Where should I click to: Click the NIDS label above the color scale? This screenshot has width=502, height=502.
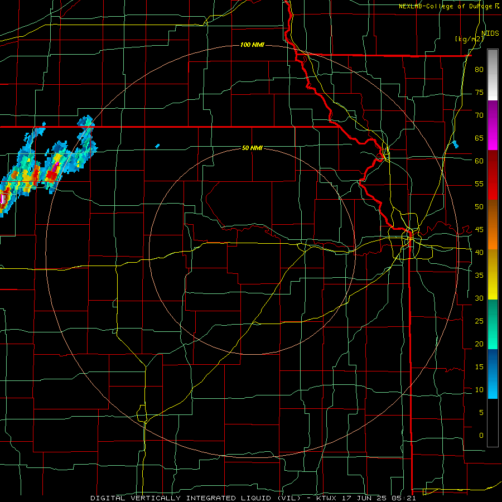490,33
